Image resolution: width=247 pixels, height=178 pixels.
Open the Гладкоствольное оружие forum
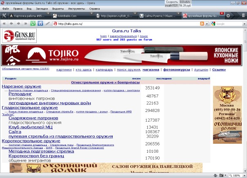[x=30, y=108]
